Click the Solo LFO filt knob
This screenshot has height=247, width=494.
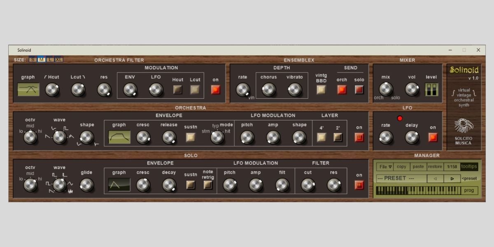click(282, 185)
